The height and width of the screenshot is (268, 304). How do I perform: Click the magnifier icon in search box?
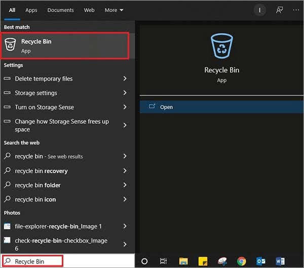[x=8, y=261]
